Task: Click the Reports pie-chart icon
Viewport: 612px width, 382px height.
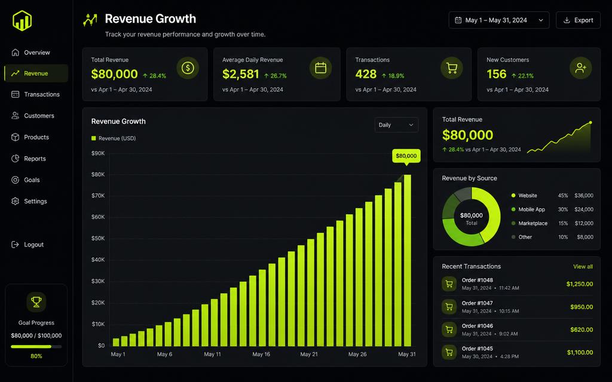Action: coord(15,158)
